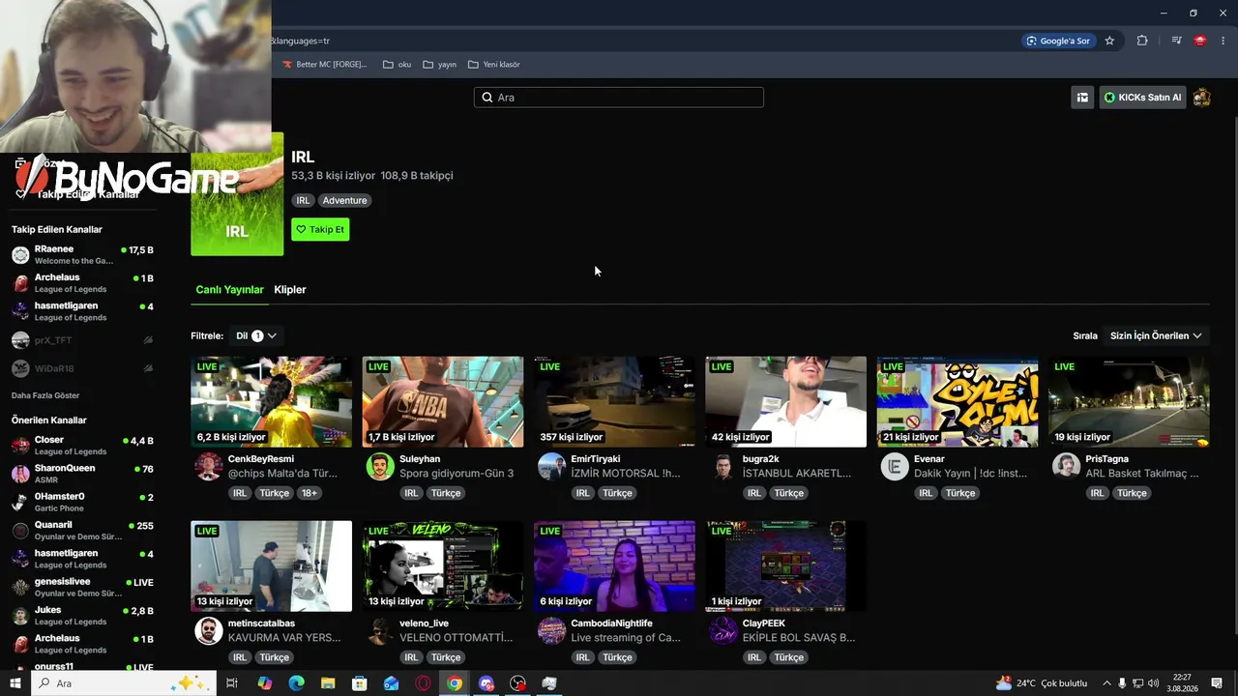Click in the Kick Ara search field
Viewport: 1238px width, 696px height.
619,98
